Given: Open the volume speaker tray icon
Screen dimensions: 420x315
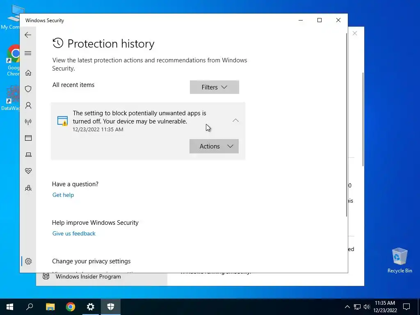Looking at the screenshot, I should point(367,307).
